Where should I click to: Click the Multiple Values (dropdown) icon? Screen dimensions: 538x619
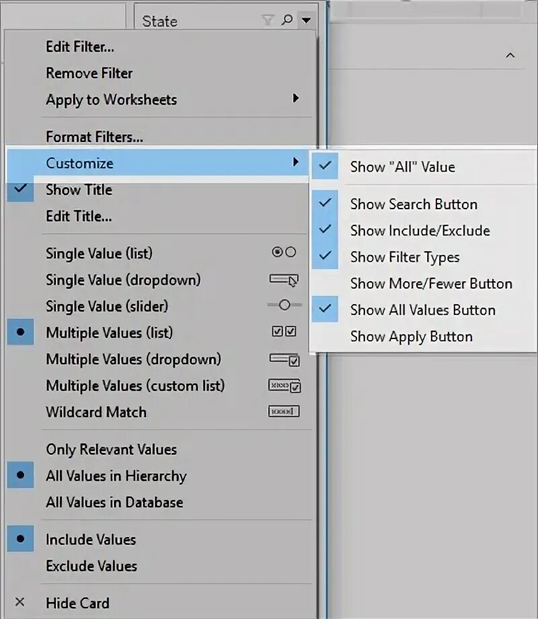click(x=283, y=359)
